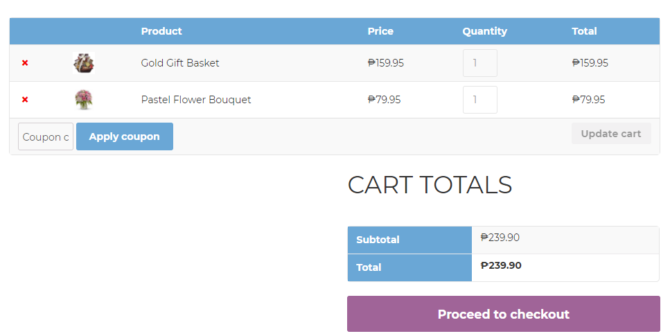This screenshot has height=336, width=670.
Task: Select the bold total amount ₱239.90
Action: tap(501, 265)
